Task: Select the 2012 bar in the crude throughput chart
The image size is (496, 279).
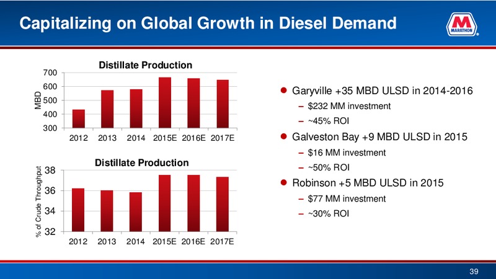Action: click(x=78, y=210)
